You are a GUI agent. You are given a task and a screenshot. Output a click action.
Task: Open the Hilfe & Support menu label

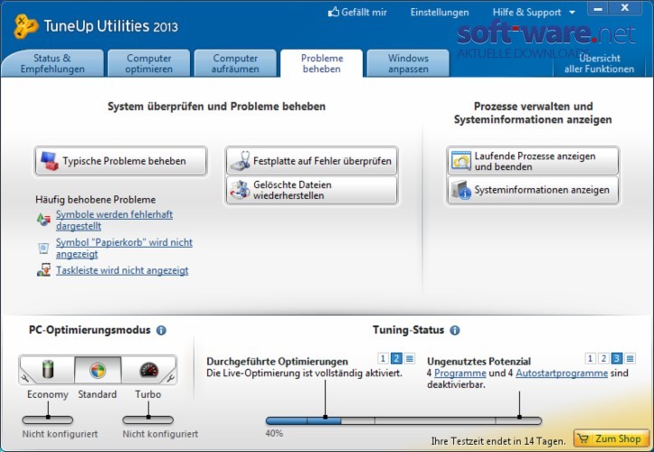[526, 12]
